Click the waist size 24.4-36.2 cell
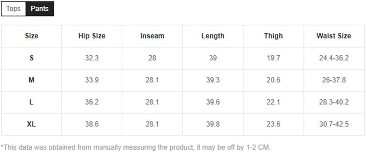Image resolution: width=366 pixels, height=152 pixels. click(334, 58)
